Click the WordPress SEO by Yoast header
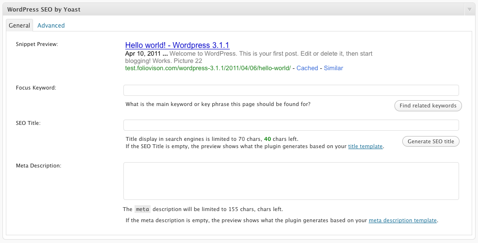This screenshot has width=478, height=243. click(x=44, y=9)
